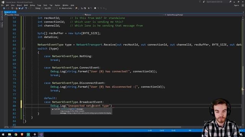Click 'recBuffer' declaration on line 61

pyautogui.click(x=56, y=33)
